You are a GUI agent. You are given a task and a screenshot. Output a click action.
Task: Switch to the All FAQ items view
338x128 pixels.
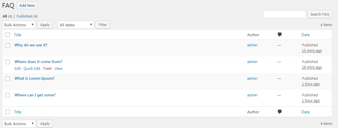coord(5,16)
